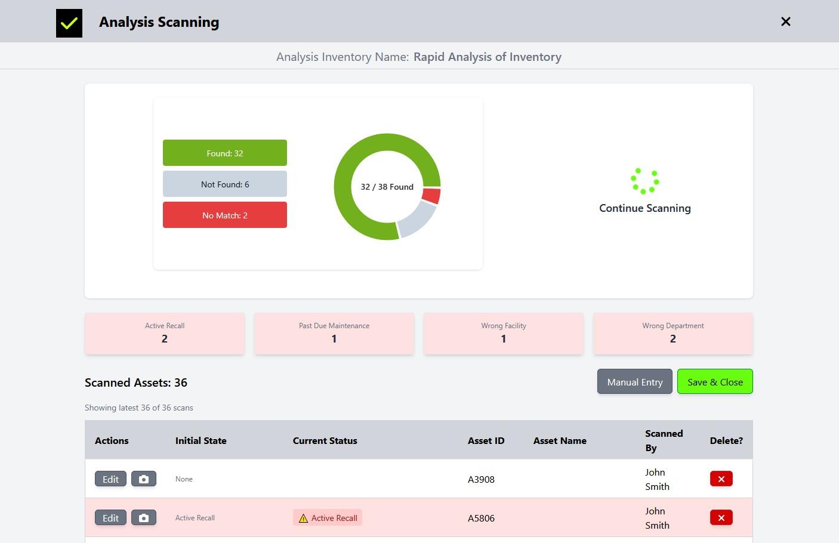839x543 pixels.
Task: Edit the A5806 asset row
Action: tap(110, 518)
